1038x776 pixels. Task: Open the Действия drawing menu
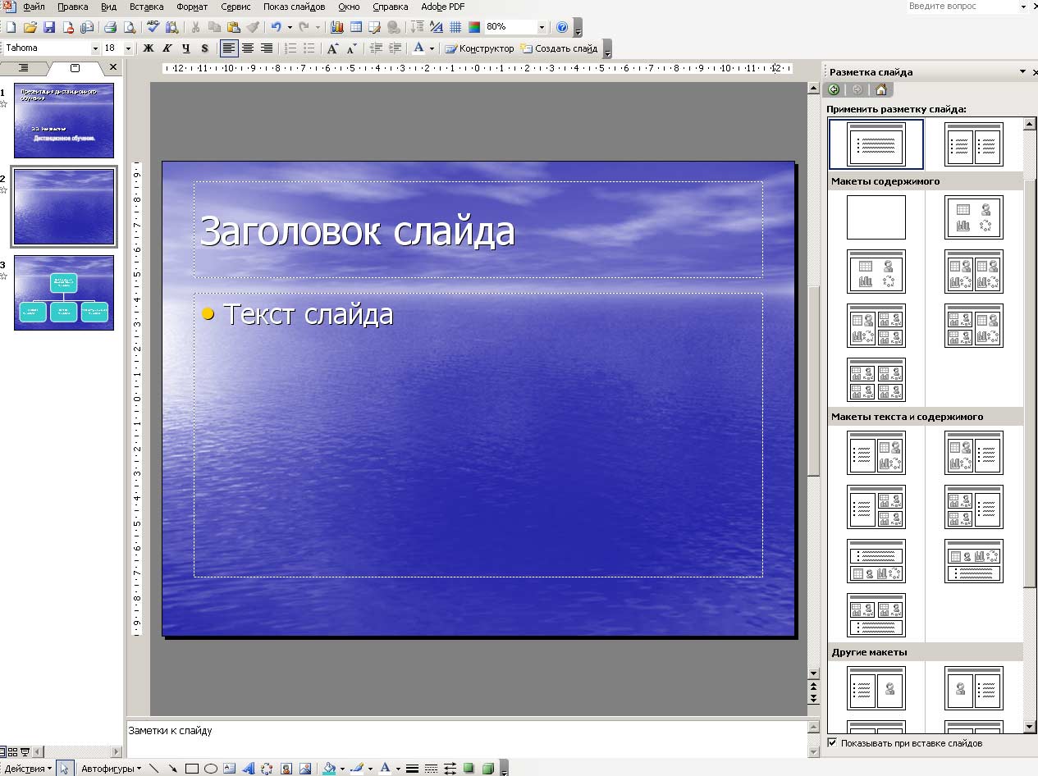(28, 769)
